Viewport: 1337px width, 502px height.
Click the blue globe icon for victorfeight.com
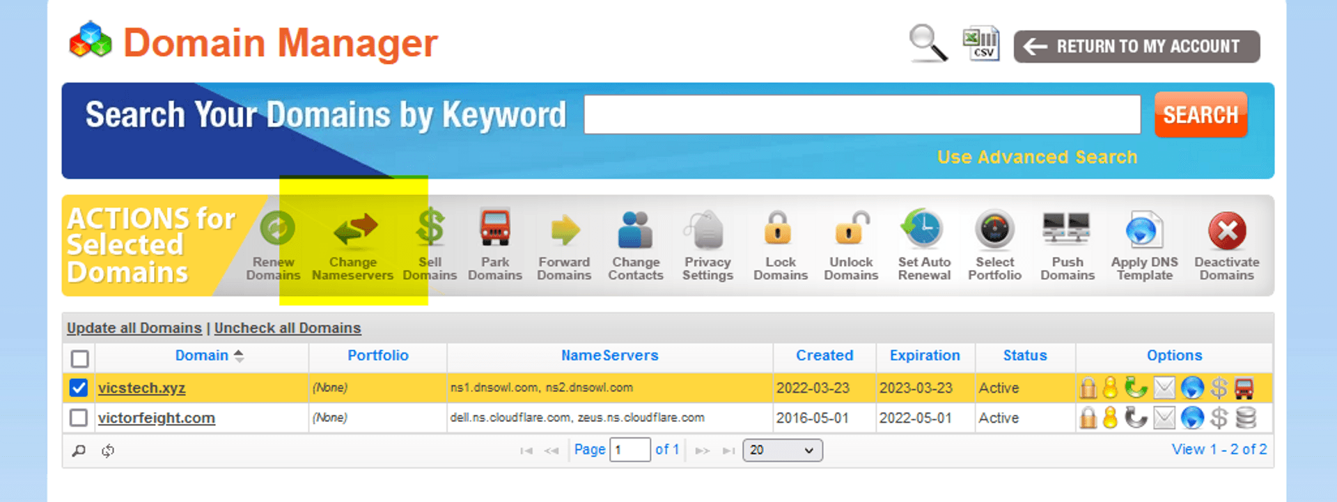pyautogui.click(x=1192, y=418)
